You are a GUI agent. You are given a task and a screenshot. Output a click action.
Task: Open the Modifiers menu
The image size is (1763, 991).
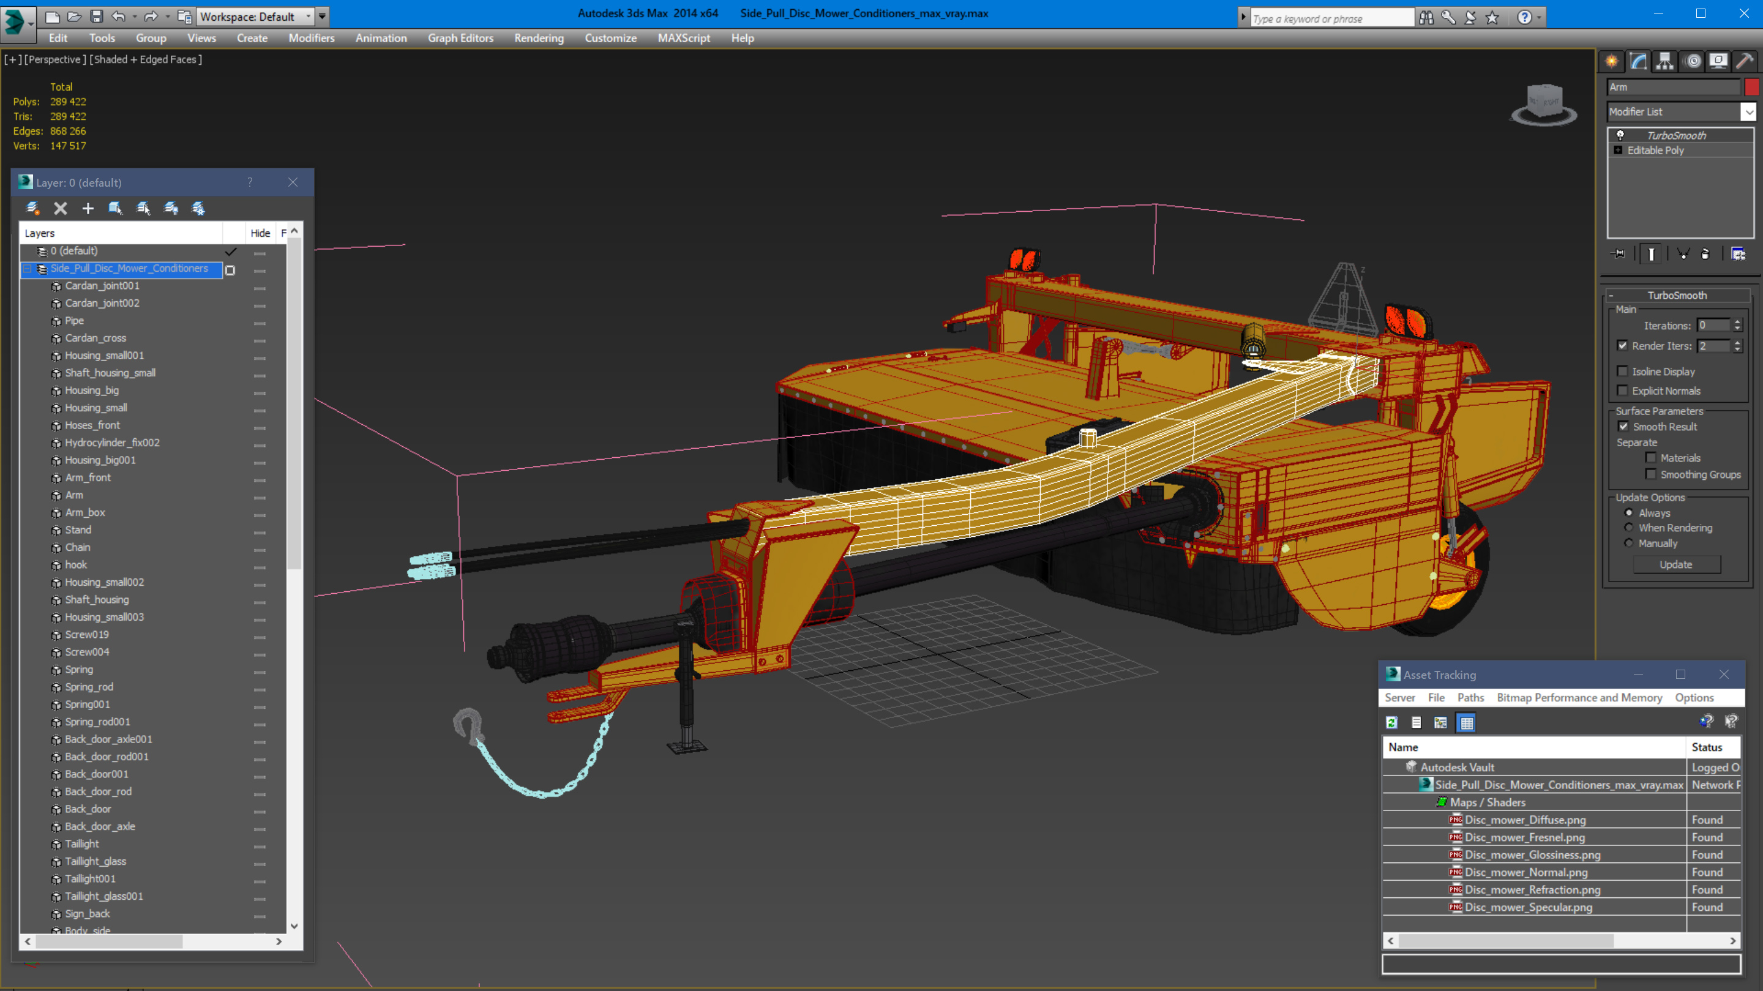pos(312,39)
